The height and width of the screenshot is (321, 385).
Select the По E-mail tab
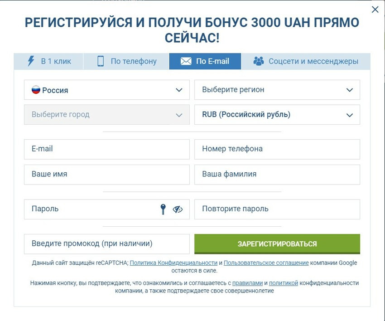click(205, 61)
